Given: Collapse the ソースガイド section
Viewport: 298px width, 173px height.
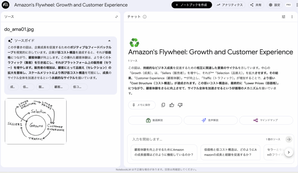Looking at the screenshot, I should [x=109, y=41].
